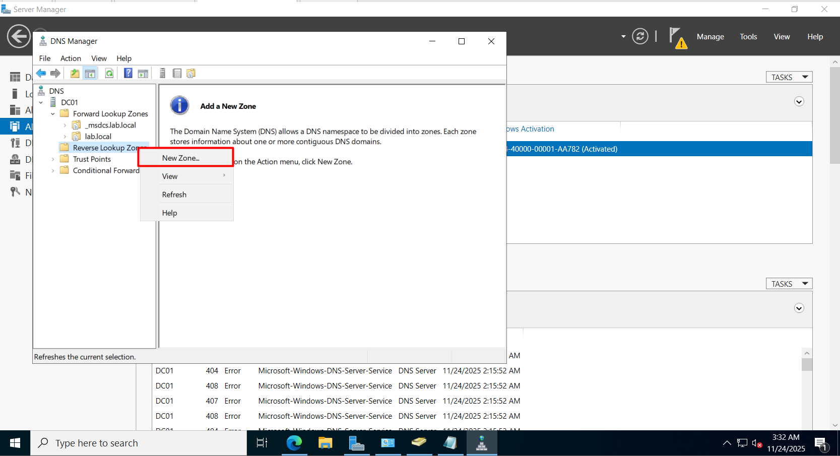Choose Refresh in the context menu
Viewport: 840px width, 456px height.
[x=174, y=194]
